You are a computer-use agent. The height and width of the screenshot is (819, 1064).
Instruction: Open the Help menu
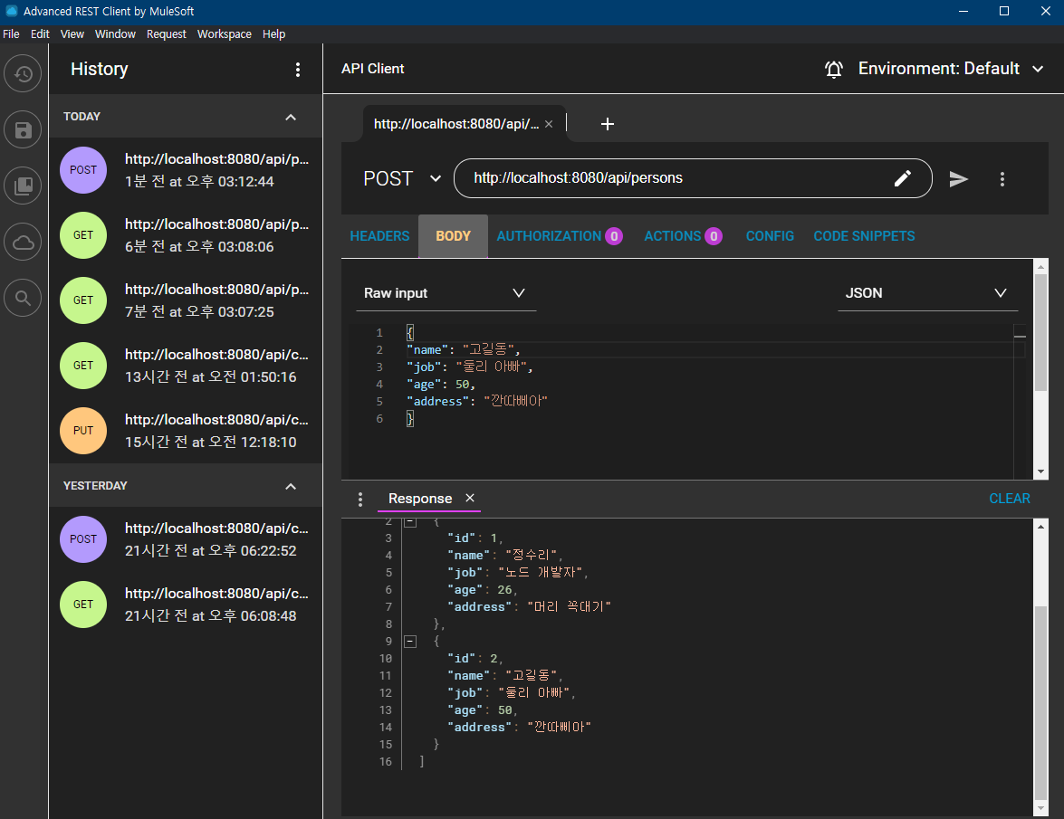point(274,33)
